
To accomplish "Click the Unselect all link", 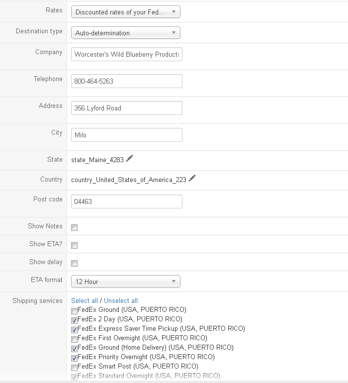I will [121, 301].
